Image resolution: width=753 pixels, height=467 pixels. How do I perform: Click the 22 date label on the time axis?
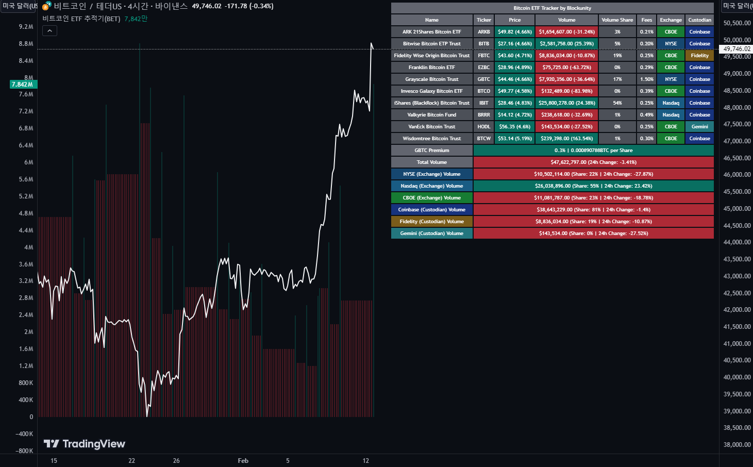(132, 461)
